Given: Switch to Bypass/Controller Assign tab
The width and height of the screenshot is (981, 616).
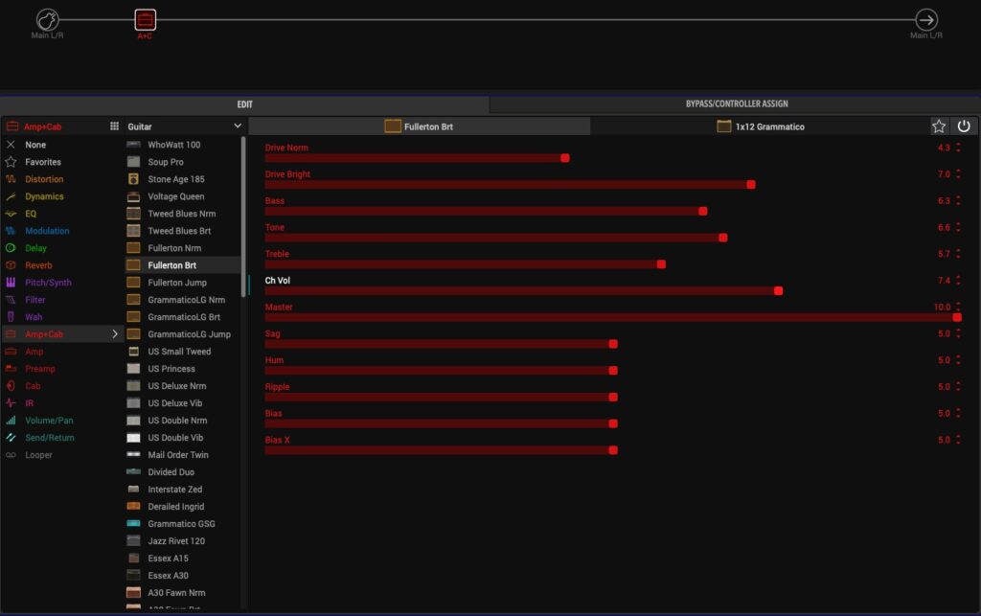Looking at the screenshot, I should click(x=736, y=103).
